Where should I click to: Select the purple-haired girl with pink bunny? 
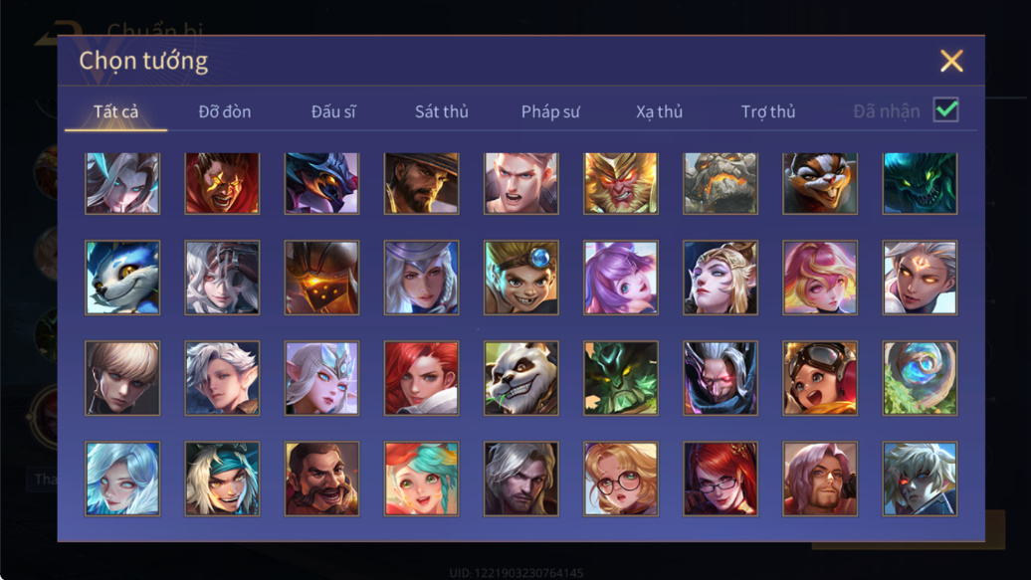[620, 278]
